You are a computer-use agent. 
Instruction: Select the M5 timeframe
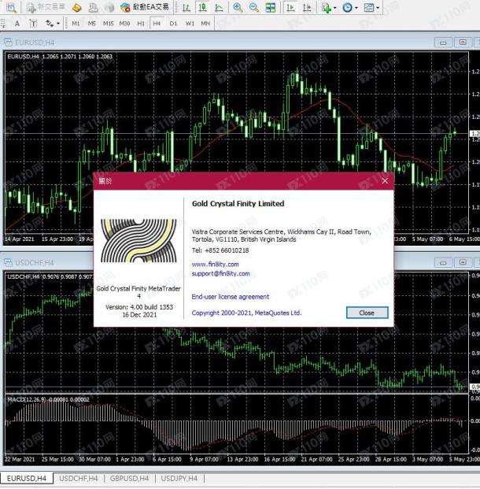(x=91, y=24)
